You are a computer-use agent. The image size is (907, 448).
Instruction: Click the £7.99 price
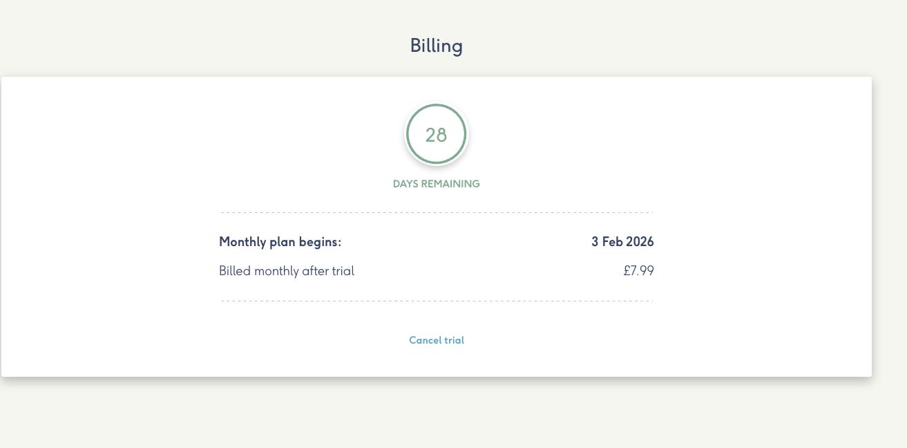click(x=638, y=271)
